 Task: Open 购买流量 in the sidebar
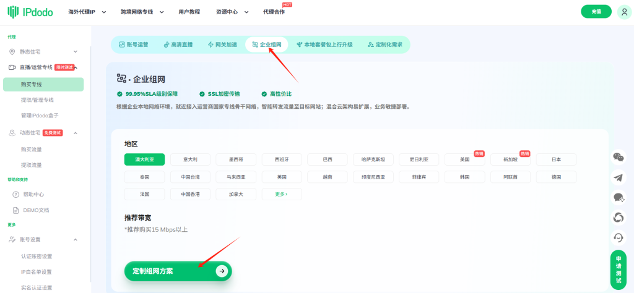click(x=32, y=150)
